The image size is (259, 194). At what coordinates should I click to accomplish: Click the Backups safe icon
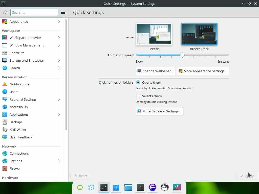[5, 122]
